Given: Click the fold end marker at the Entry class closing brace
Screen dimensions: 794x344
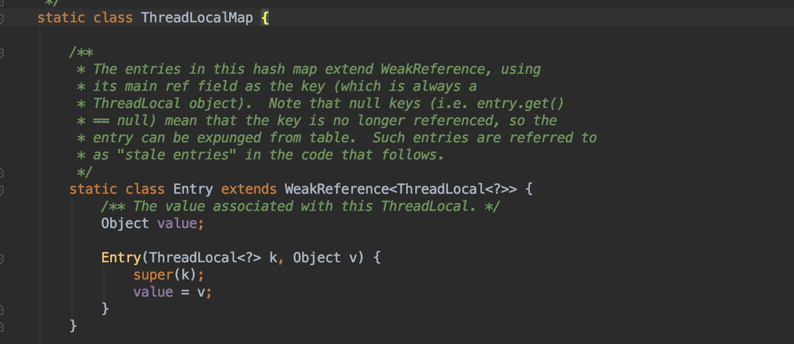Looking at the screenshot, I should point(2,326).
